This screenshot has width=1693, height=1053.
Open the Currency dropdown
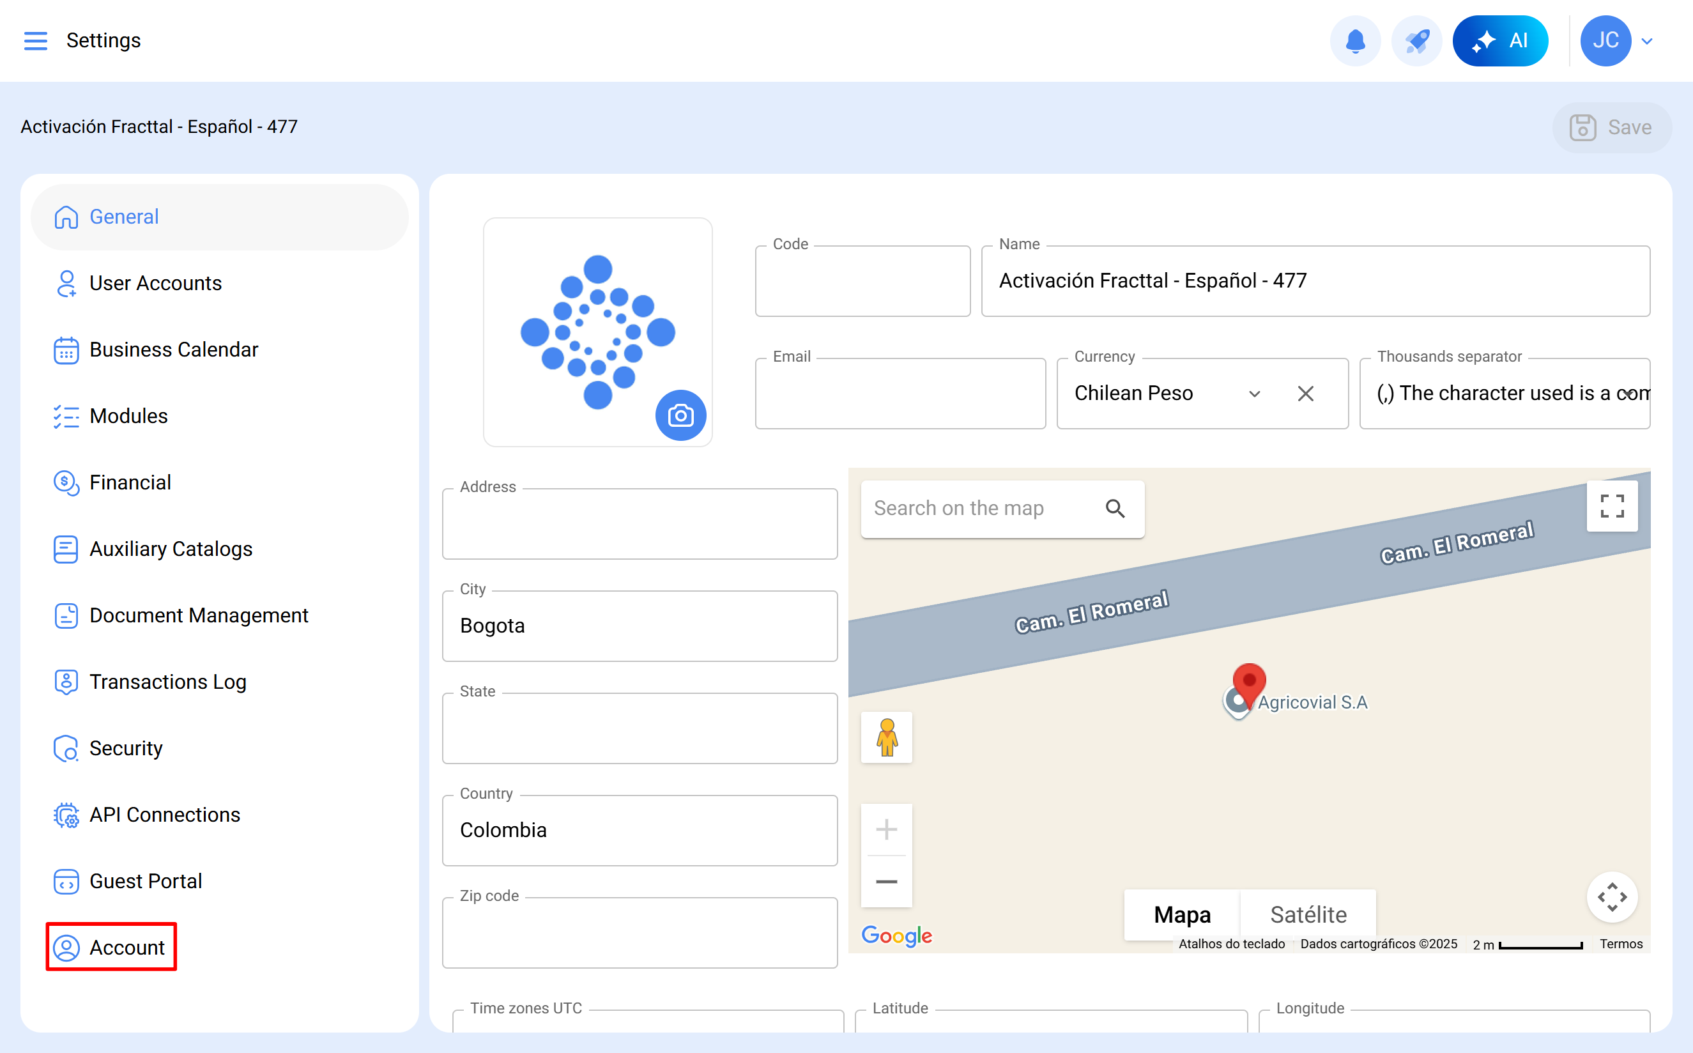pyautogui.click(x=1255, y=393)
